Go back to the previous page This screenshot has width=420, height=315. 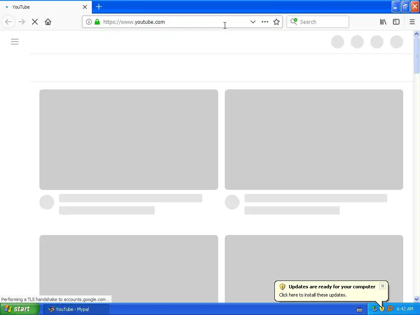[x=8, y=22]
